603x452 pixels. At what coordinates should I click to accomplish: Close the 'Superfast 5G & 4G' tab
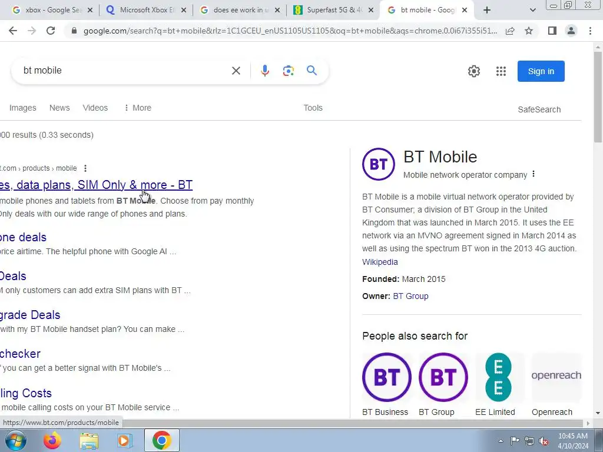(x=371, y=11)
